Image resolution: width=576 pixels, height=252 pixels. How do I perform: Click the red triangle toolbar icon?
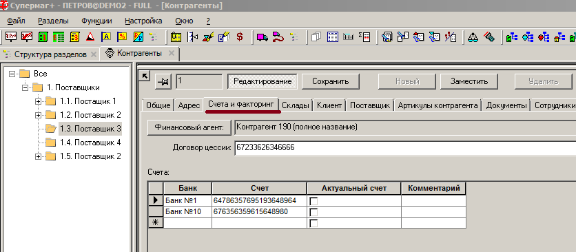pyautogui.click(x=90, y=36)
